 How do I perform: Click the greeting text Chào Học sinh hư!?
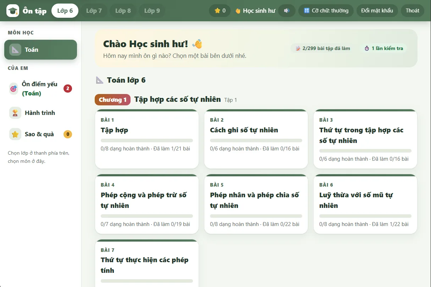[146, 44]
